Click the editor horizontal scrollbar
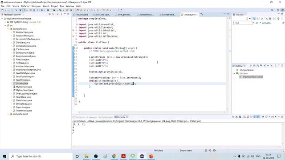This screenshot has width=285, height=160. [152, 112]
